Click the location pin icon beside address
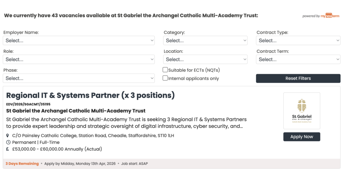This screenshot has width=343, height=171. point(8,136)
